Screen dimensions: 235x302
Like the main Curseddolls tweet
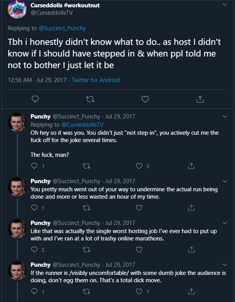click(x=145, y=99)
